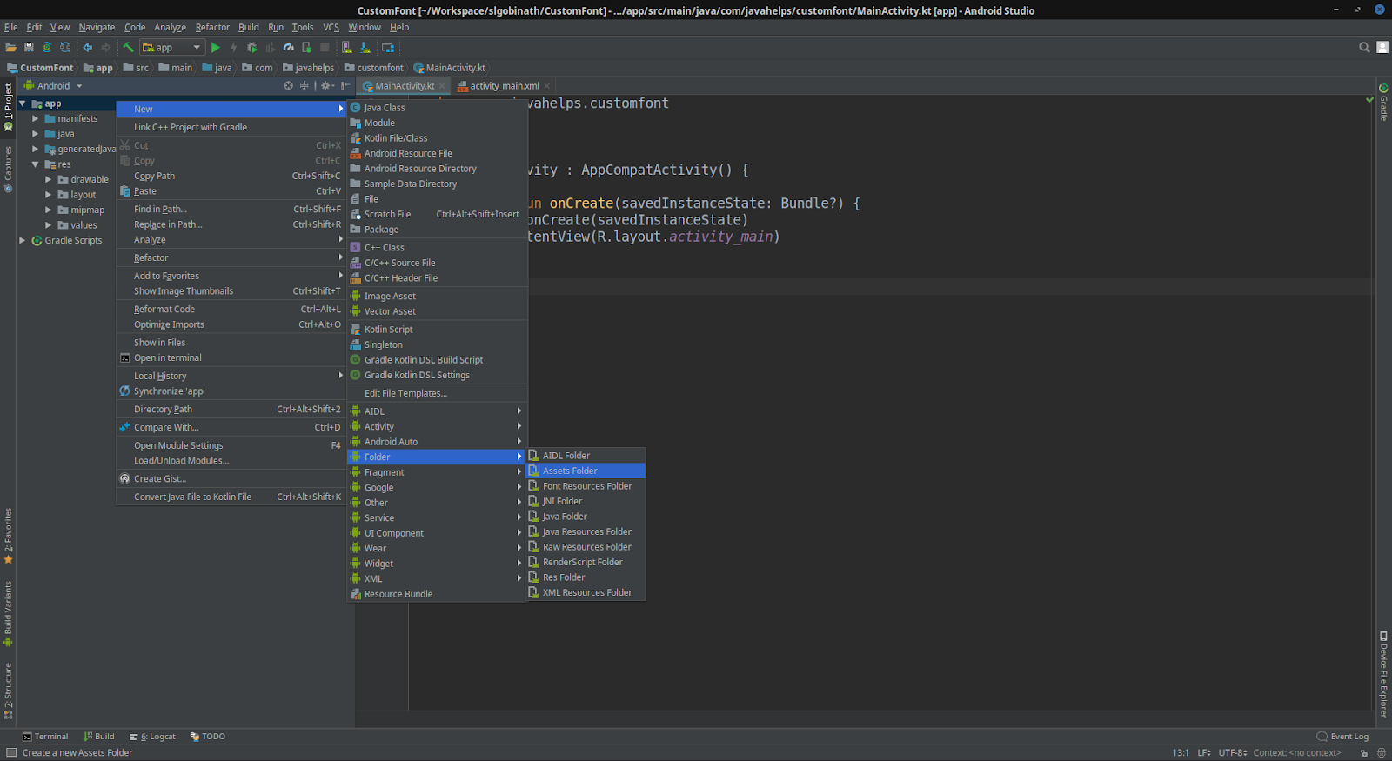Open the Activity submenu
The image size is (1392, 761).
(x=438, y=426)
